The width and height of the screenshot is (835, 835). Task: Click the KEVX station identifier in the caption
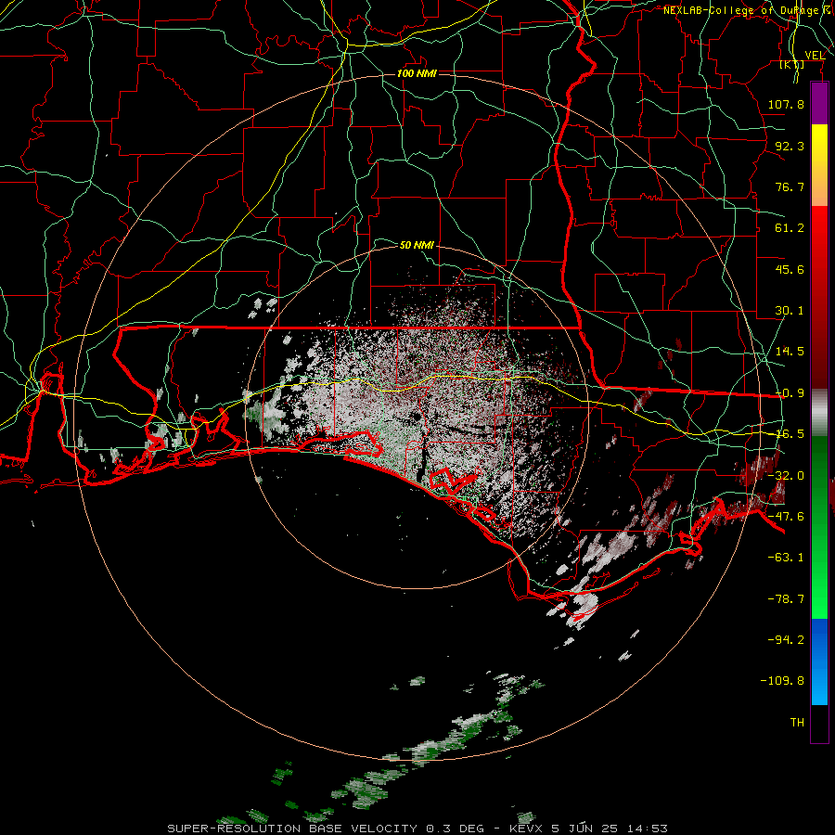coord(527,829)
